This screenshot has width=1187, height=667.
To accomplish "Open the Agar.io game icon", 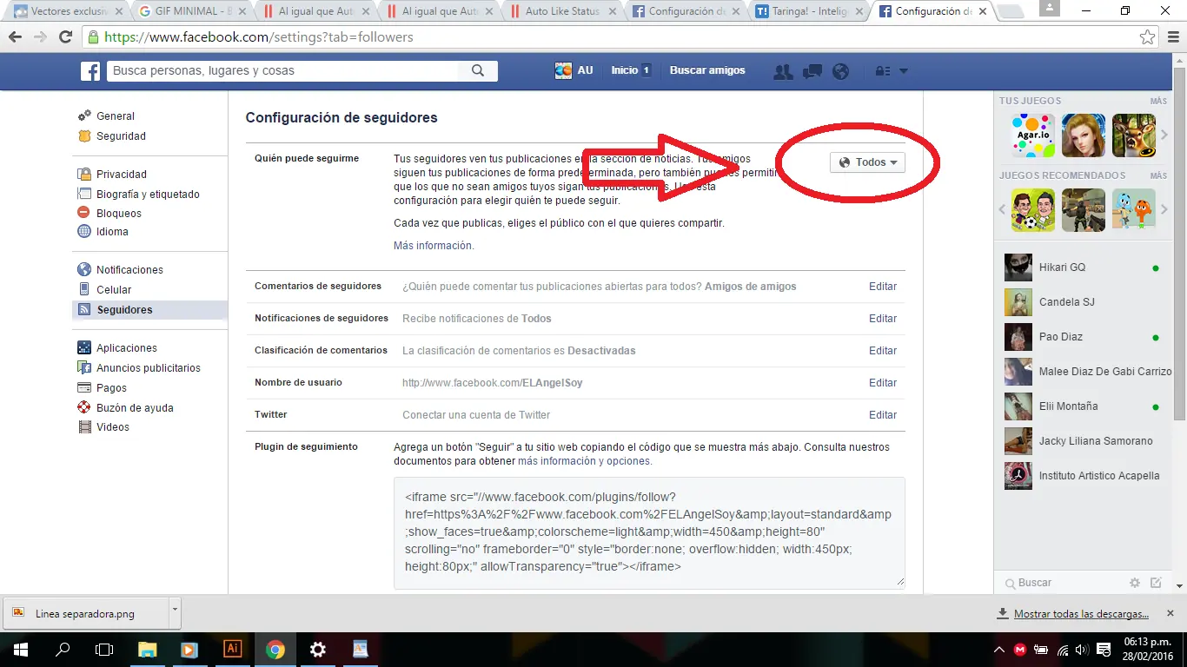I will click(x=1033, y=135).
